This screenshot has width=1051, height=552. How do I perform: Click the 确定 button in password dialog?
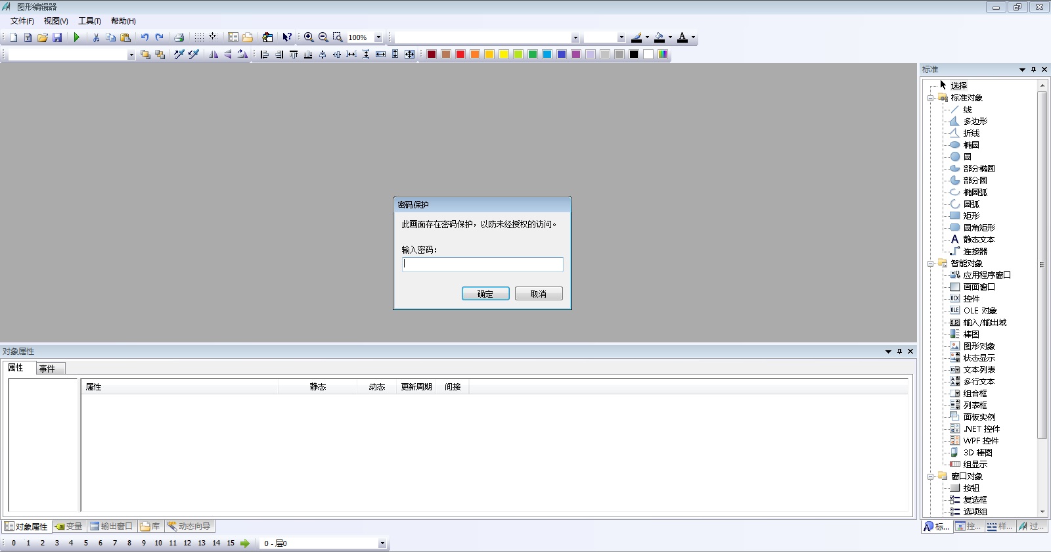pos(485,294)
